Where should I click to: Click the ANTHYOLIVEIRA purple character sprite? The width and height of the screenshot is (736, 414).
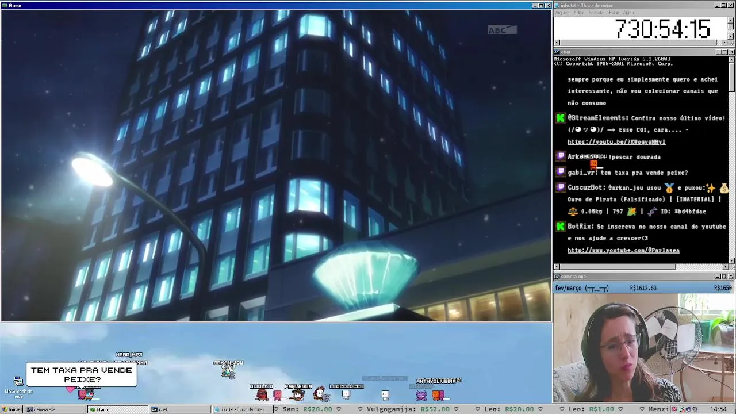[421, 394]
